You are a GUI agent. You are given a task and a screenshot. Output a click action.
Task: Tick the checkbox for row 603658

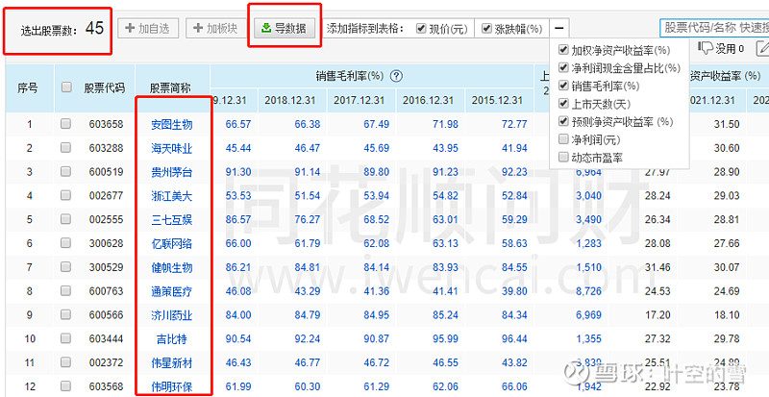[x=65, y=124]
